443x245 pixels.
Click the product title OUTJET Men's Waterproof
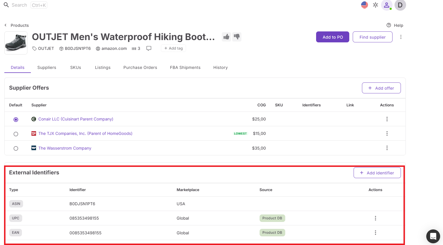[123, 37]
